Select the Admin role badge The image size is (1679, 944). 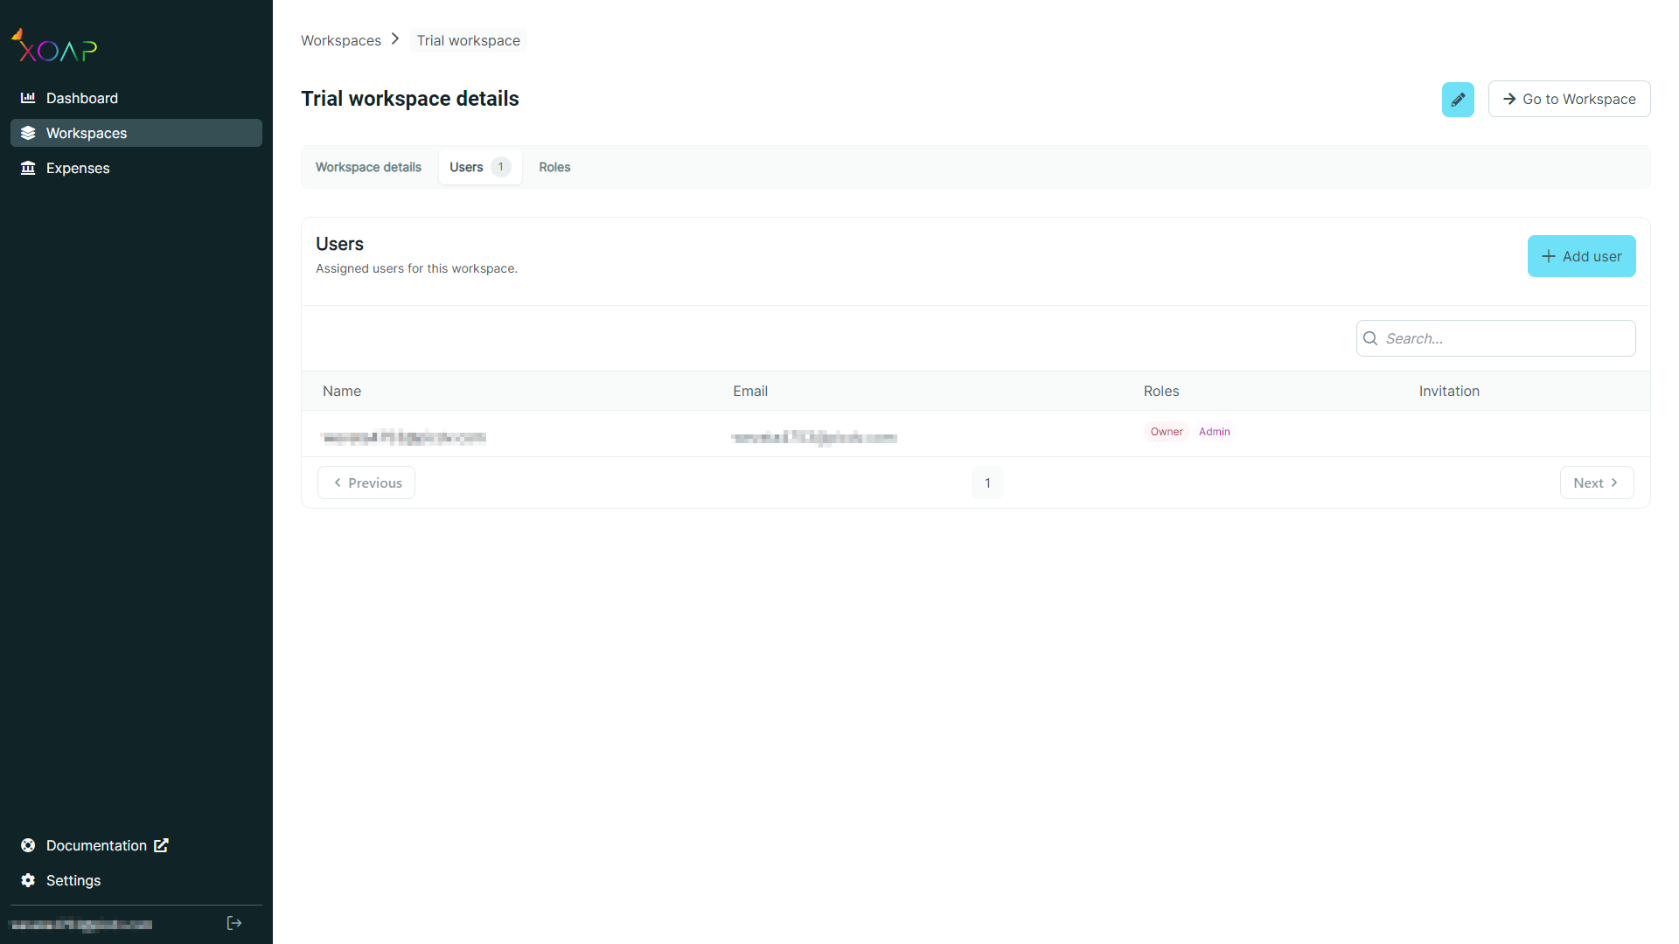point(1214,431)
